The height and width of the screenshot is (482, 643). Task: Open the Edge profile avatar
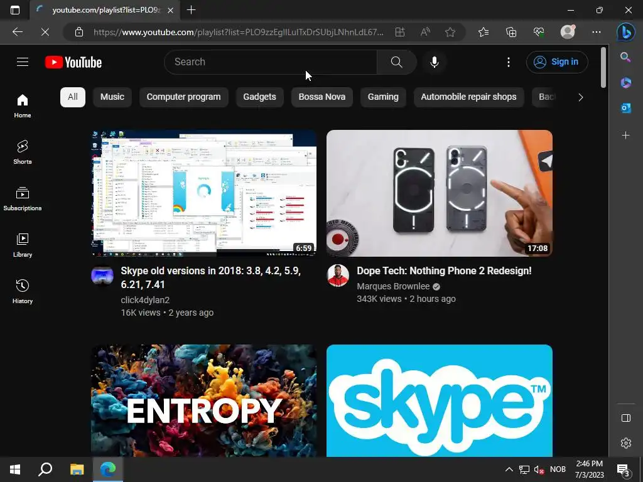click(568, 31)
